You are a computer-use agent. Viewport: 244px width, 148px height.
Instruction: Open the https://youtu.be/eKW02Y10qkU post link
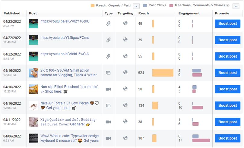pyautogui.click(x=65, y=21)
